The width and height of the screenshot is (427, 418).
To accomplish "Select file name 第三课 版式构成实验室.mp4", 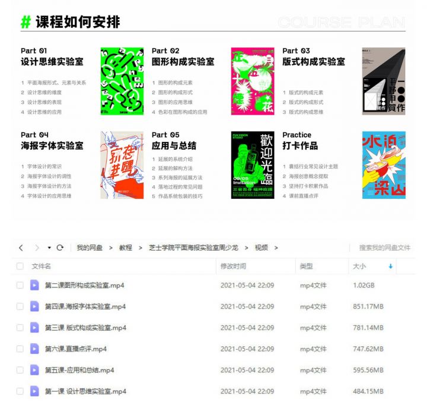I will coord(85,328).
